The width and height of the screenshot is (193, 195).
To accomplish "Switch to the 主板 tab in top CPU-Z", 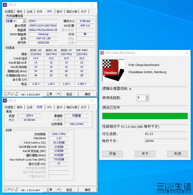I will click(x=30, y=12).
